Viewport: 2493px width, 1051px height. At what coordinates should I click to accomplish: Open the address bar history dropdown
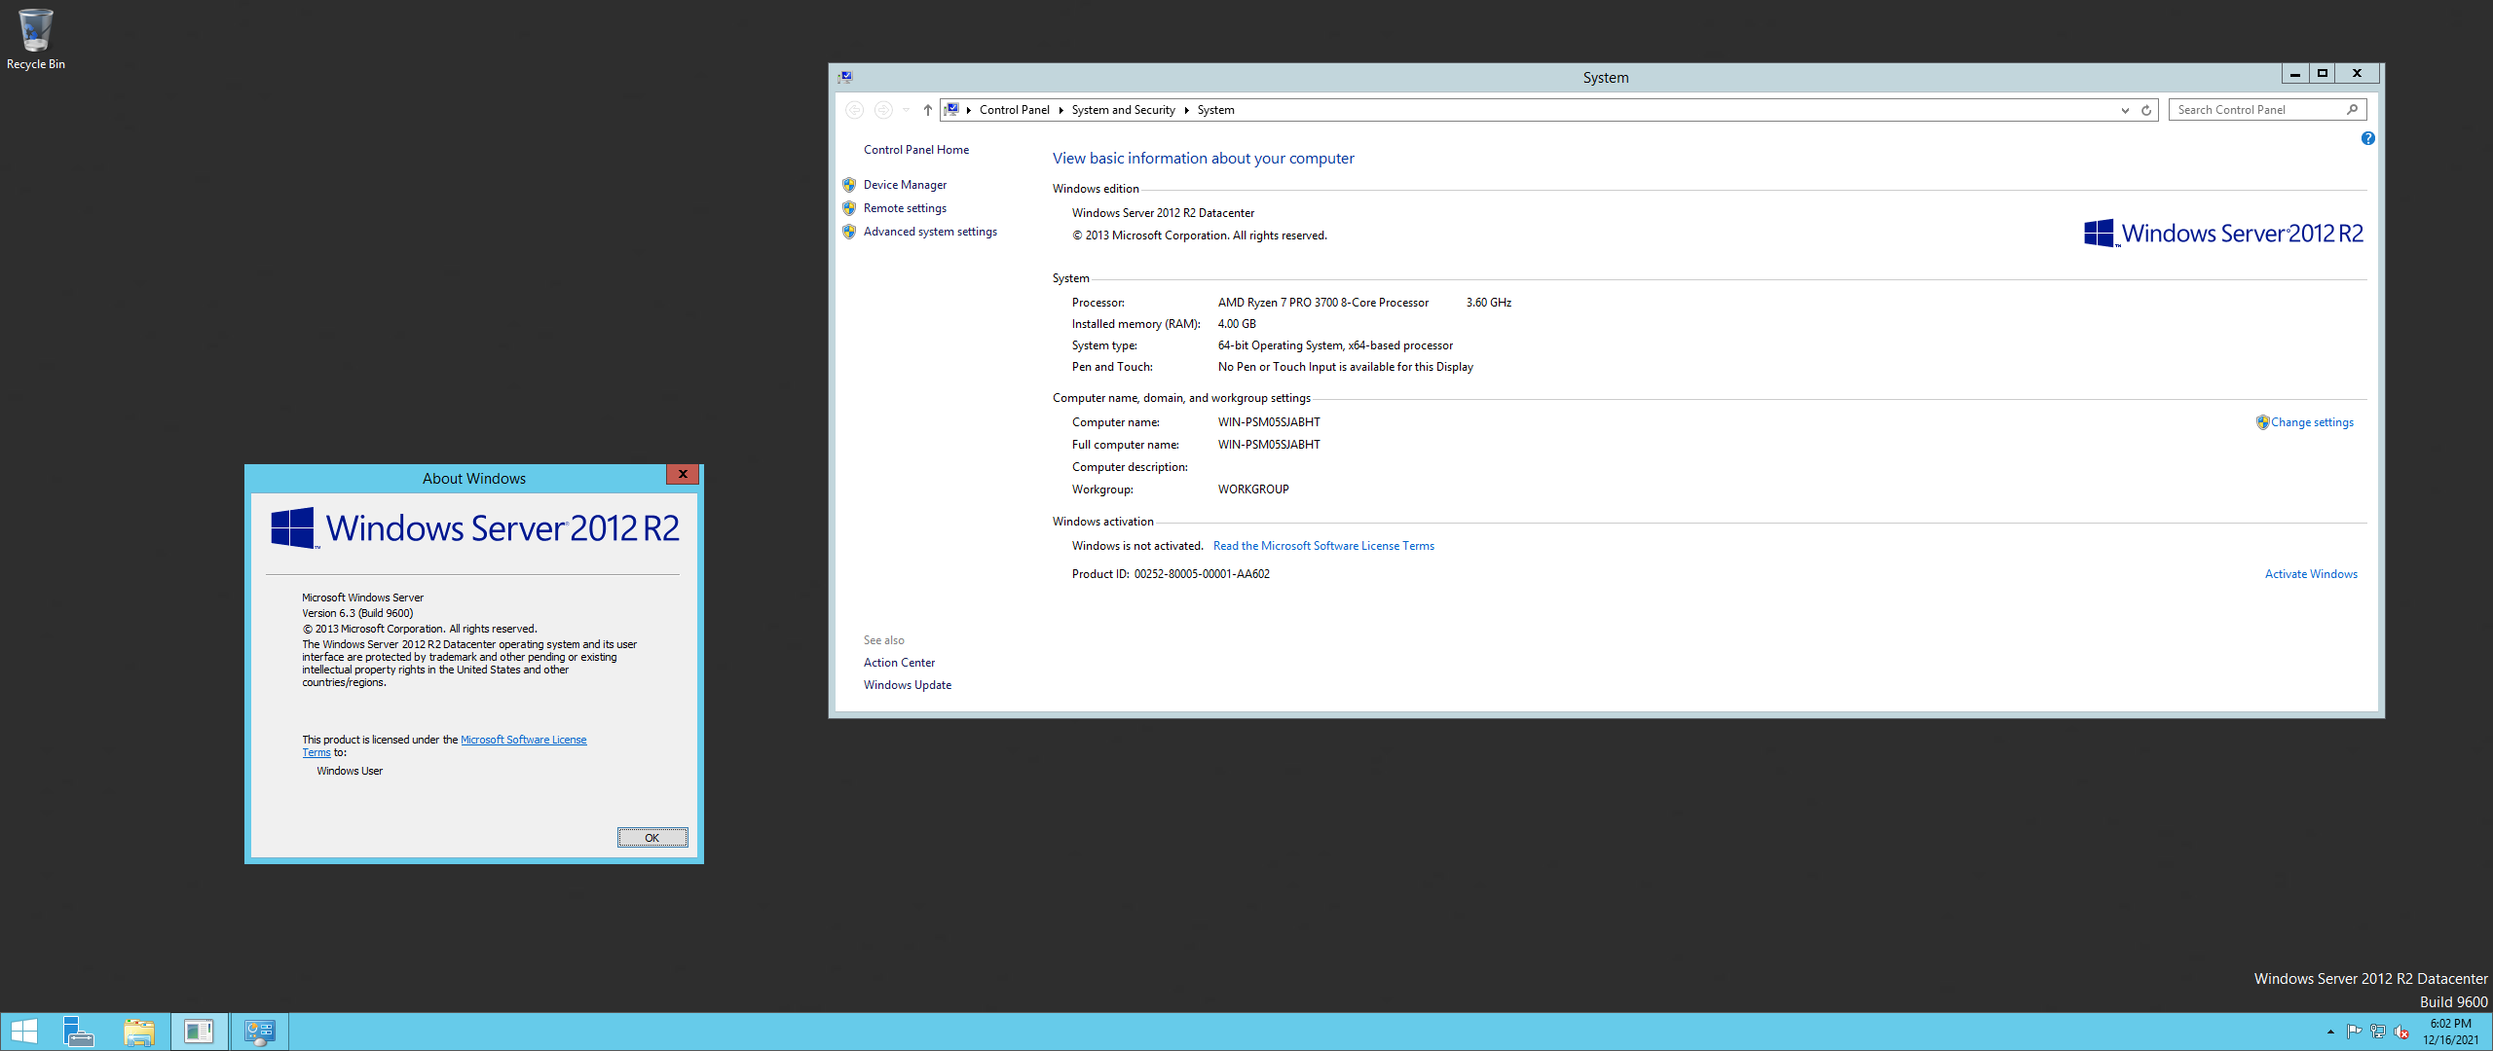2125,110
